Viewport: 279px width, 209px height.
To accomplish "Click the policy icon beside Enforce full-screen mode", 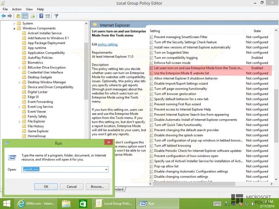I will pos(151,63).
